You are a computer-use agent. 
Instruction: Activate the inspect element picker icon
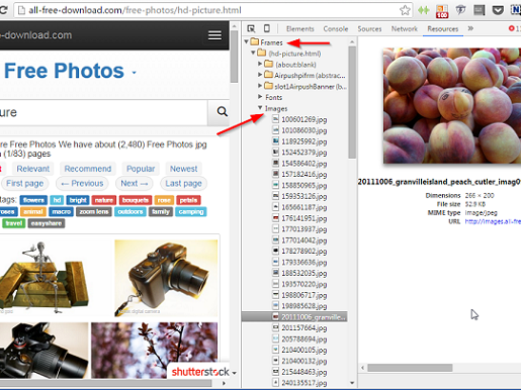[x=251, y=29]
